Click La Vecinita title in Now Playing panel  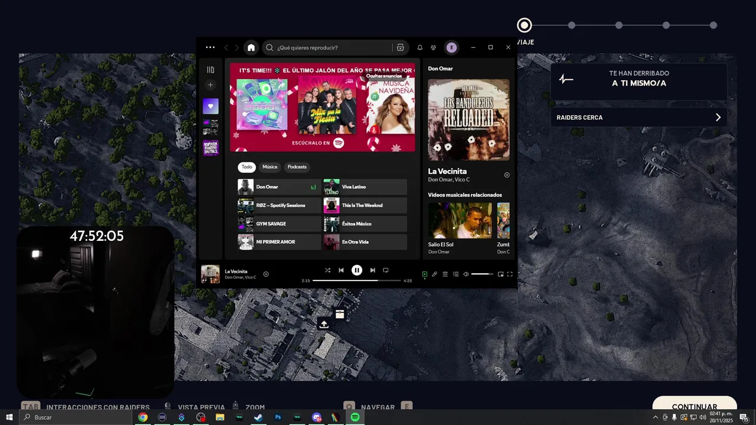(447, 171)
